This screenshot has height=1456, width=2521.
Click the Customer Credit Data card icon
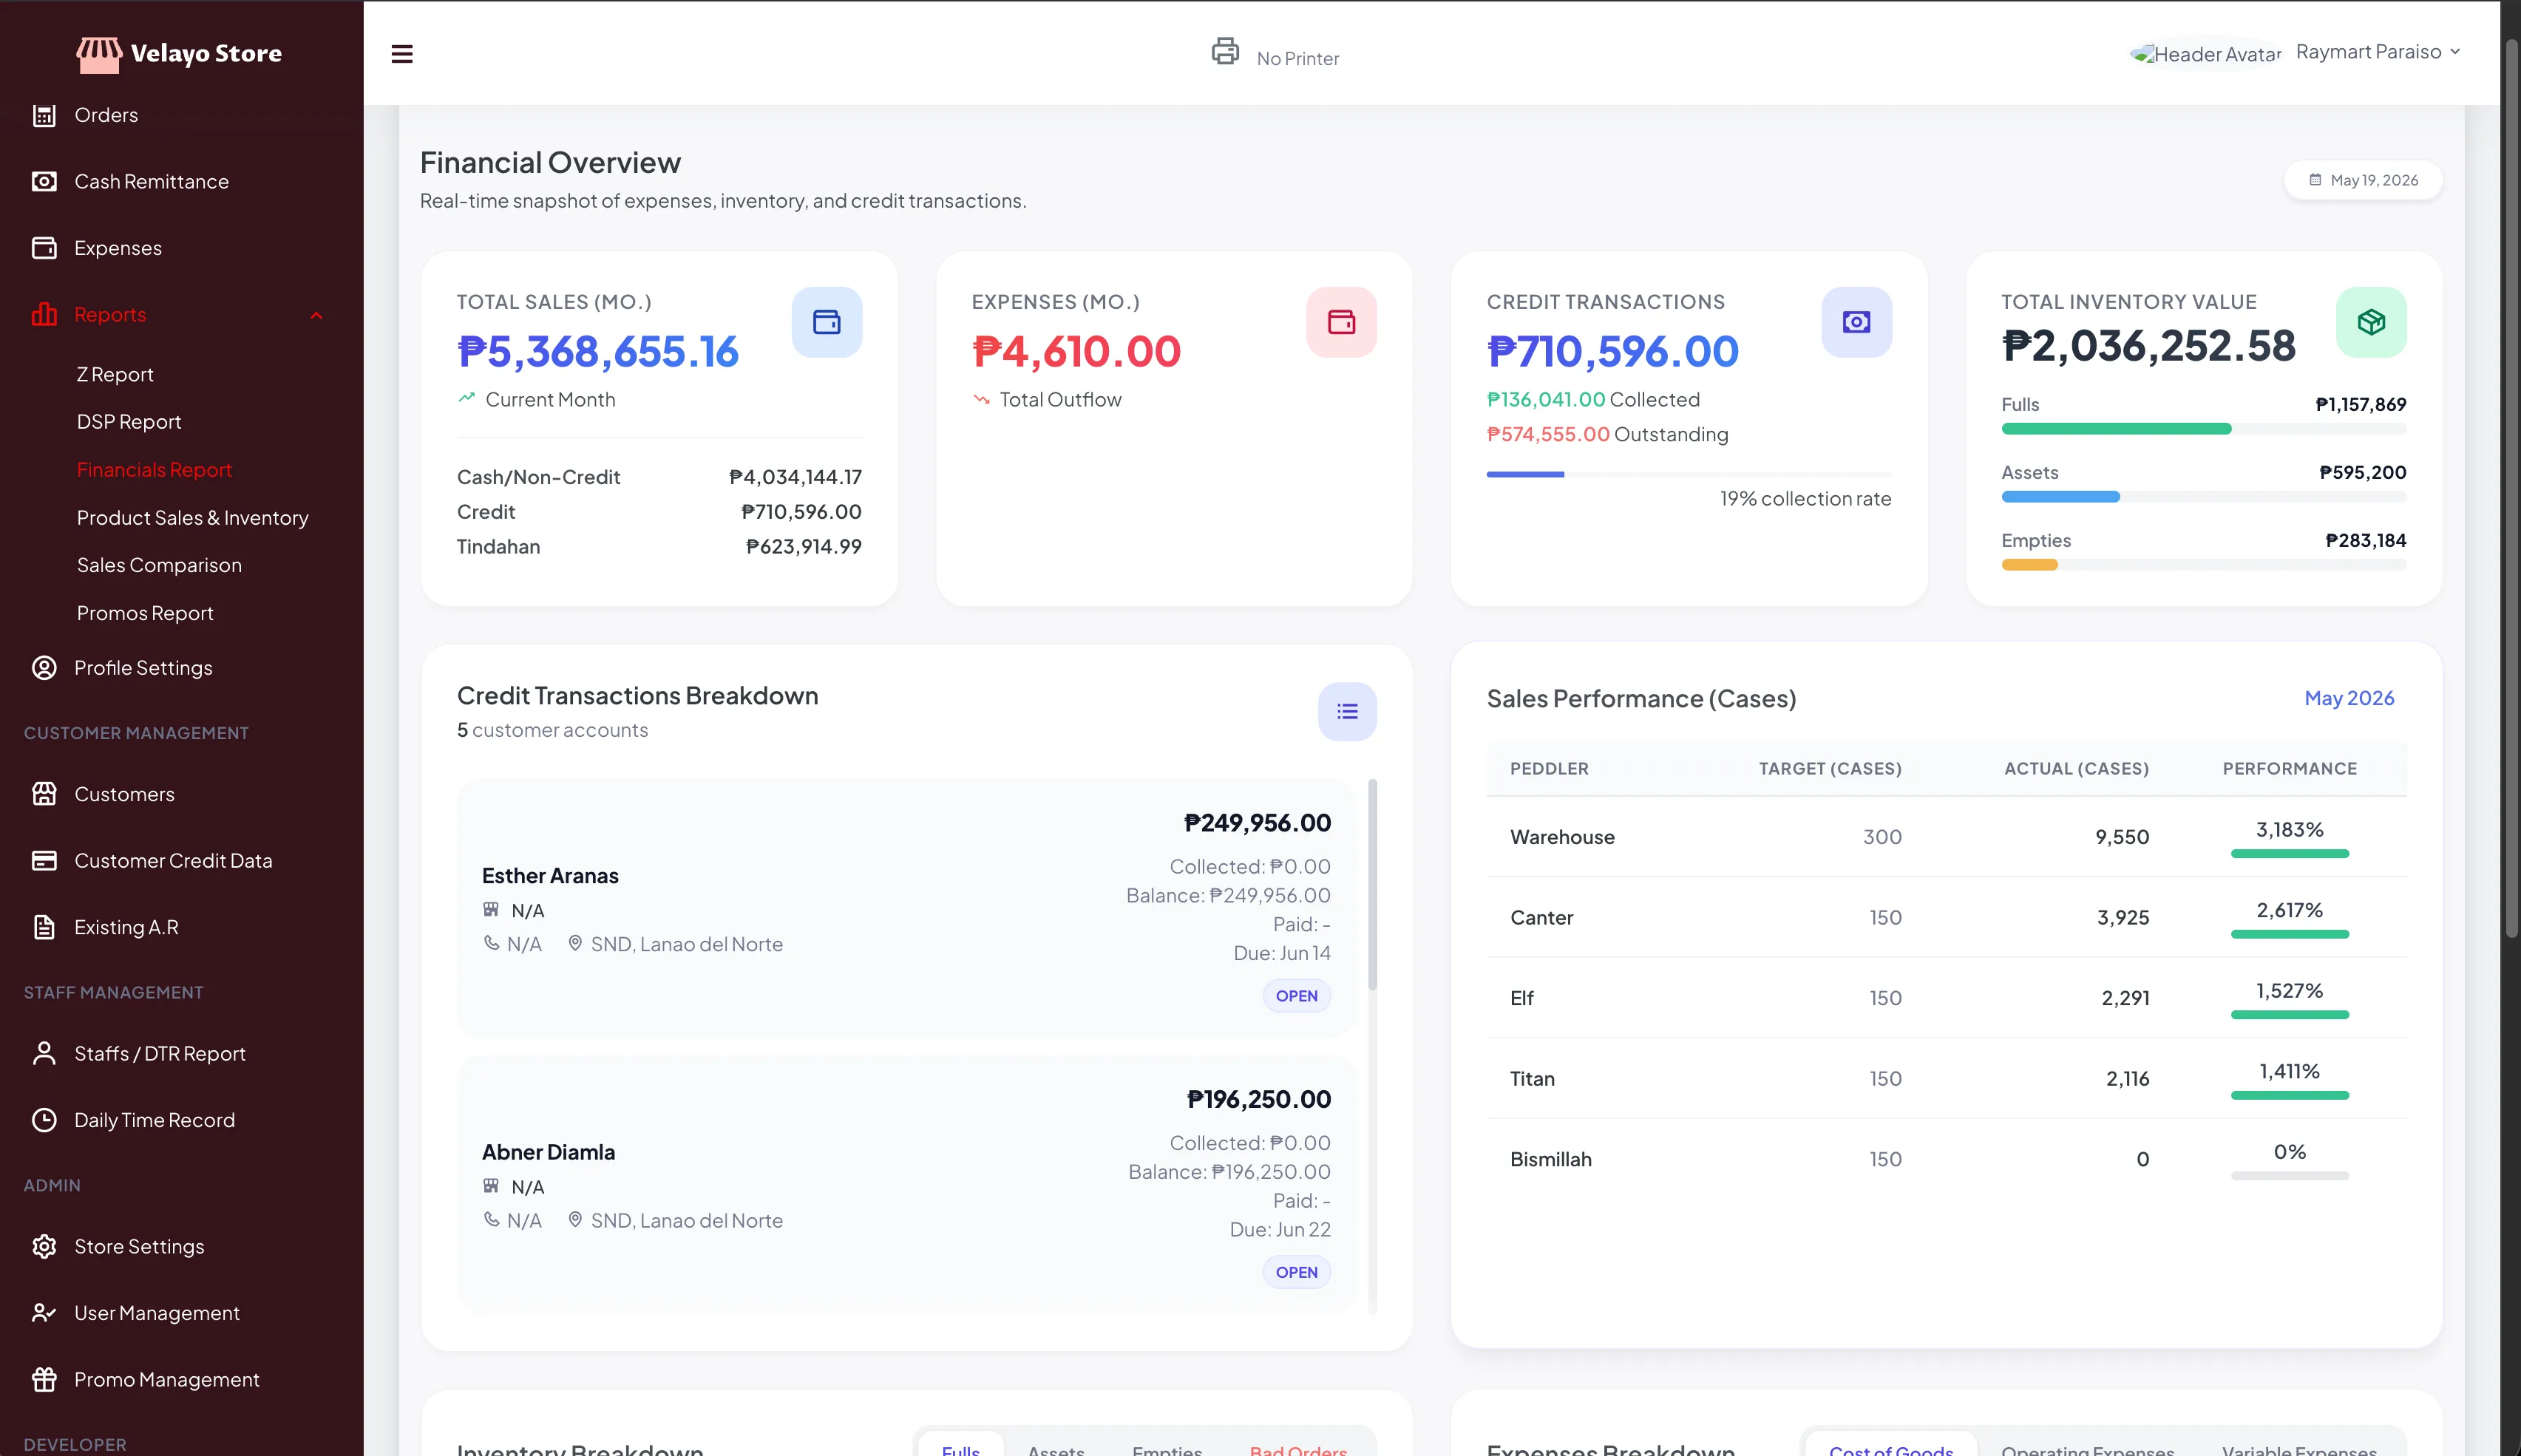click(44, 860)
